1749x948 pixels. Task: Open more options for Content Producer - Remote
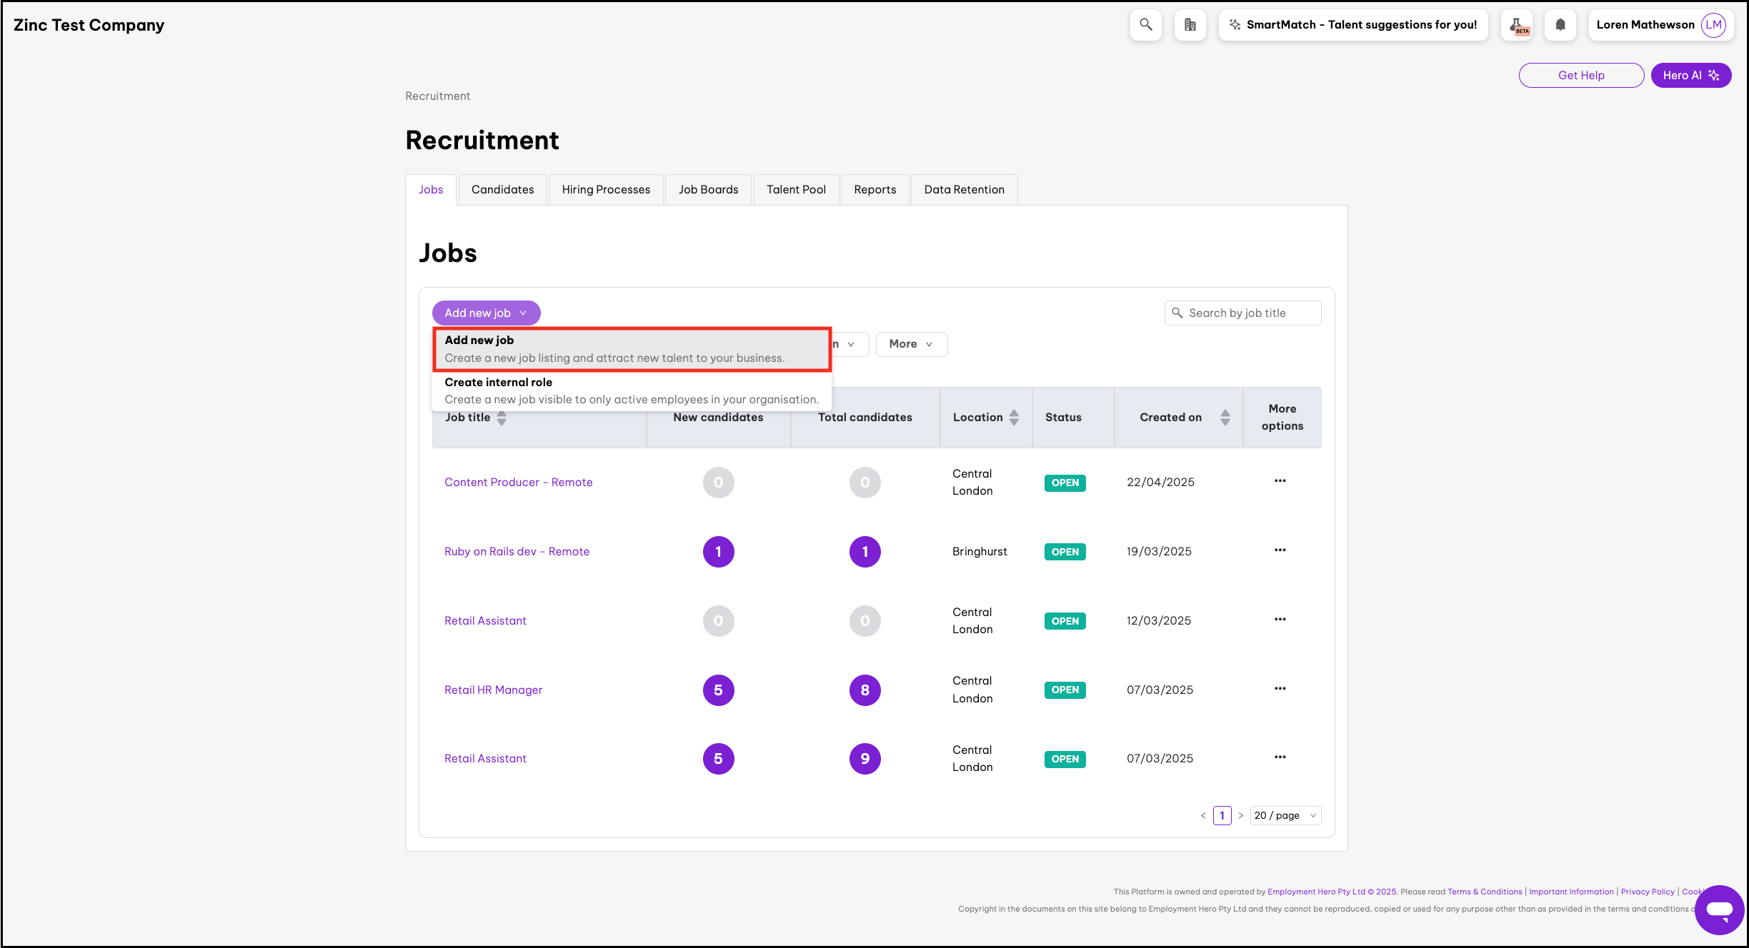tap(1280, 481)
